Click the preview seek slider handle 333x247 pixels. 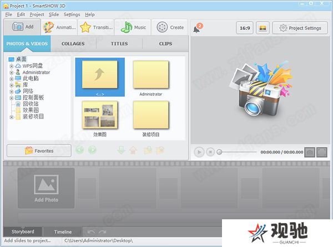[x=219, y=152]
